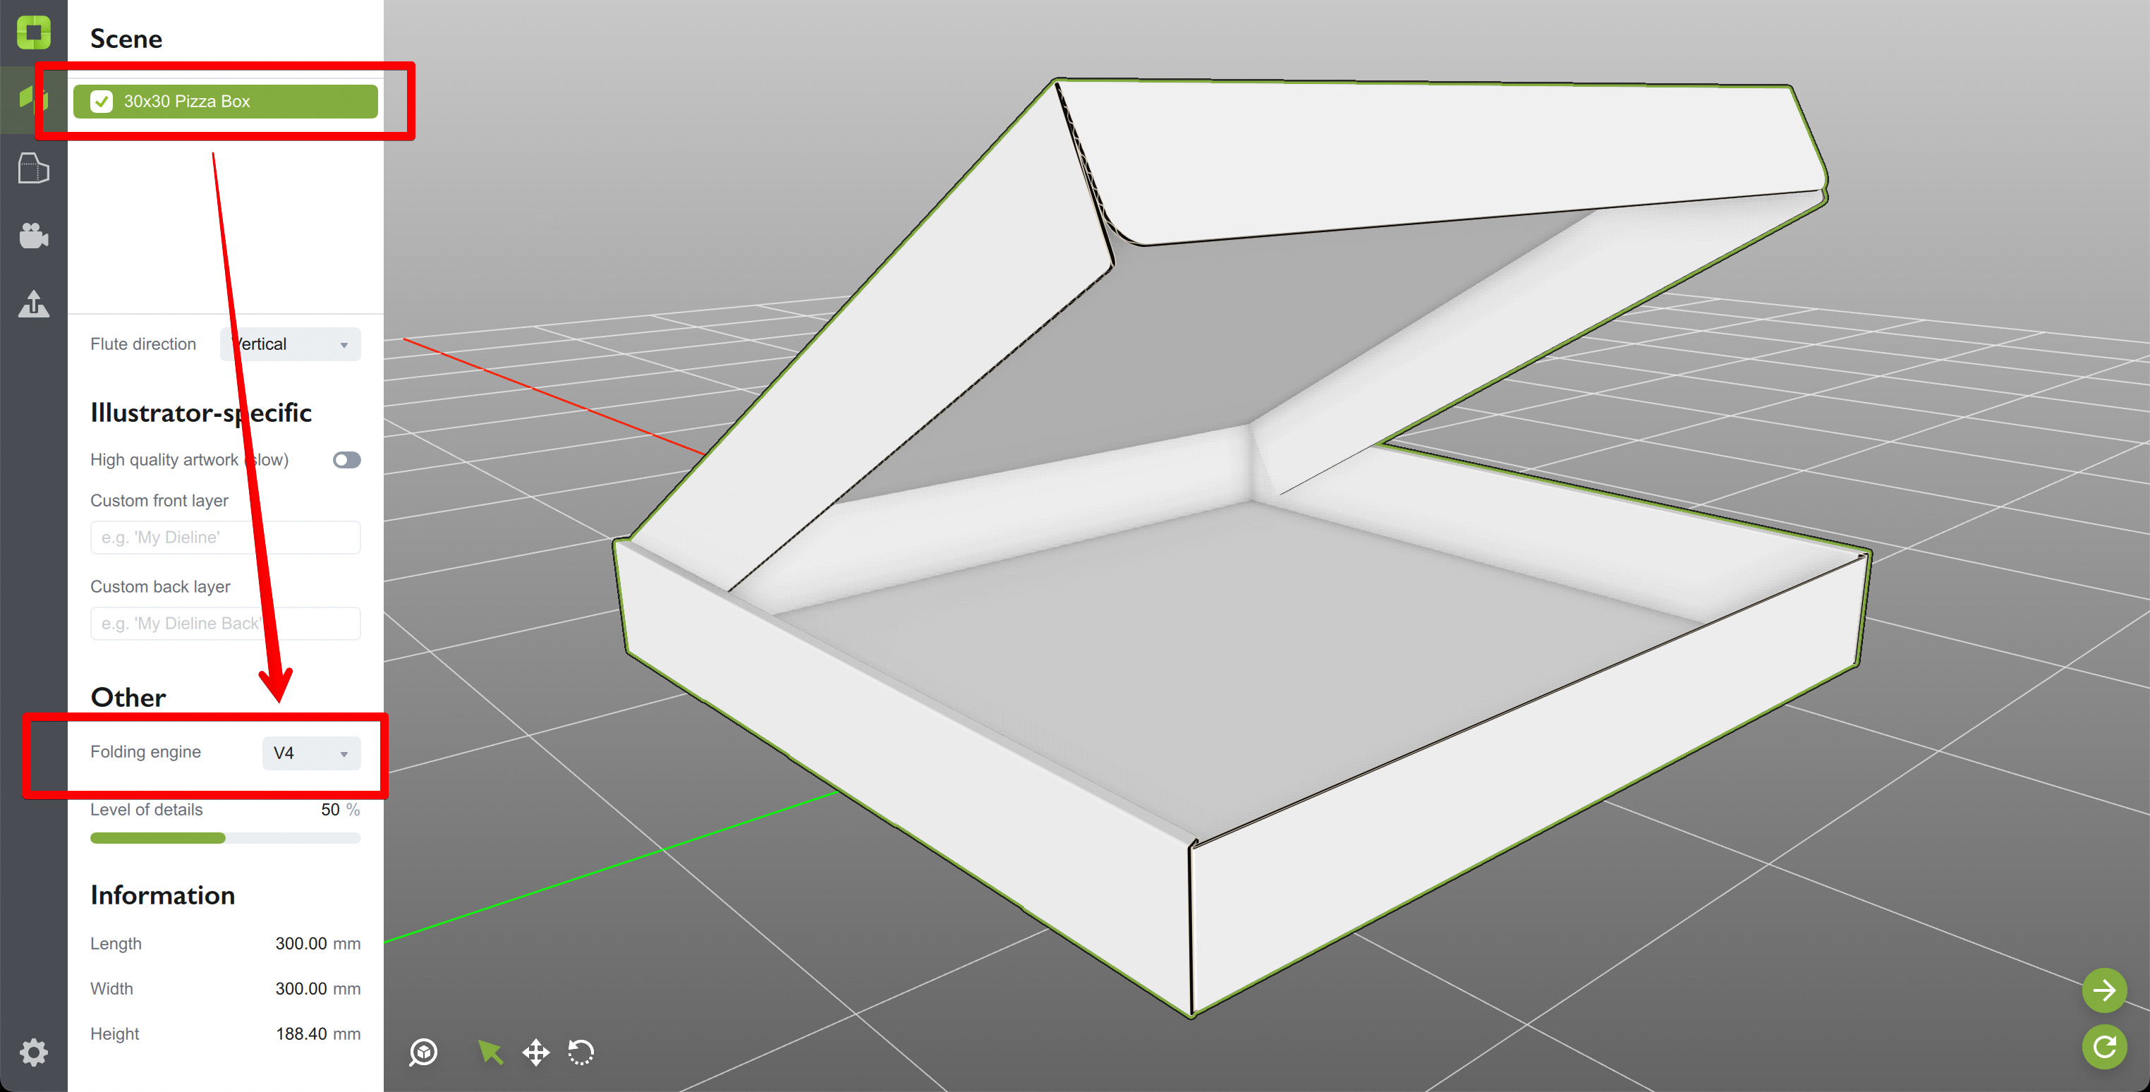Click the Custom front layer input field
This screenshot has width=2150, height=1092.
224,537
